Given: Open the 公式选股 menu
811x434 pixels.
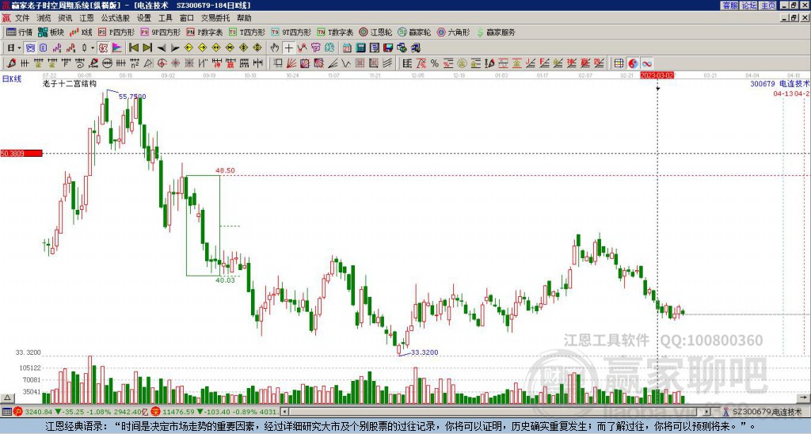Looking at the screenshot, I should pos(116,18).
